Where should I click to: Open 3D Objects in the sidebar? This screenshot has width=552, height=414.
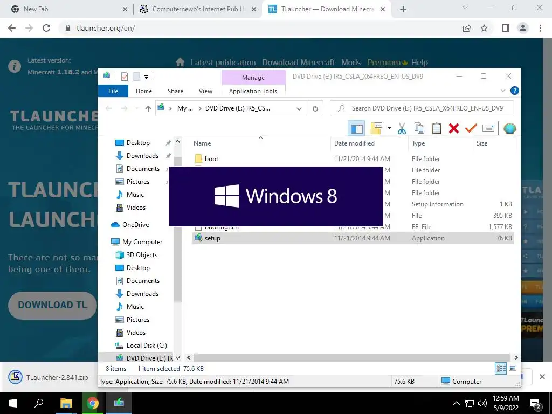142,255
